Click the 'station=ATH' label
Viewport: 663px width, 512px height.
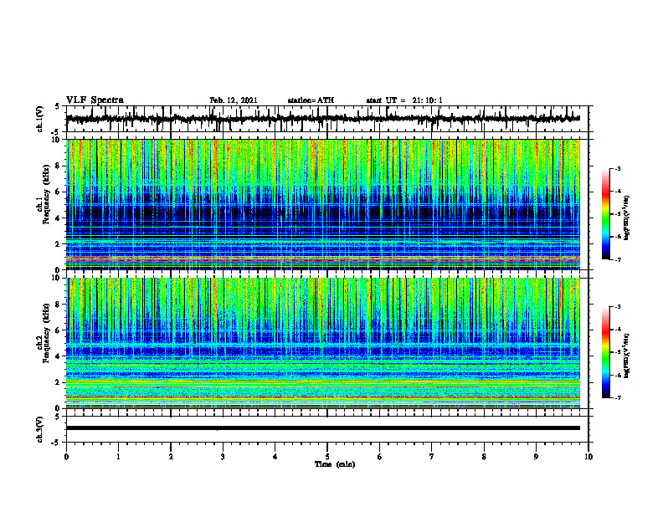click(x=311, y=100)
